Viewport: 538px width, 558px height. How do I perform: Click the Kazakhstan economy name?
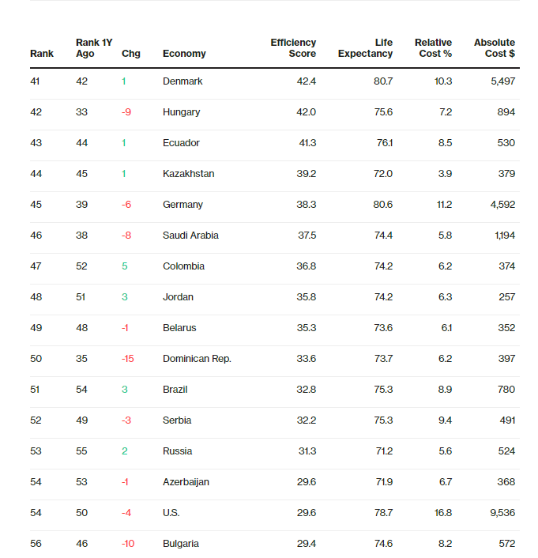click(x=188, y=174)
